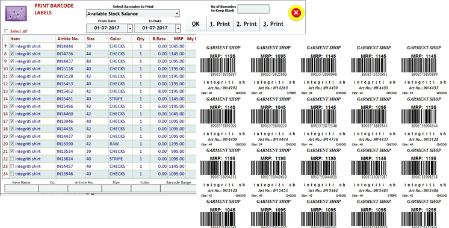Toggle checkbox on row 10 IN15128

[12, 69]
